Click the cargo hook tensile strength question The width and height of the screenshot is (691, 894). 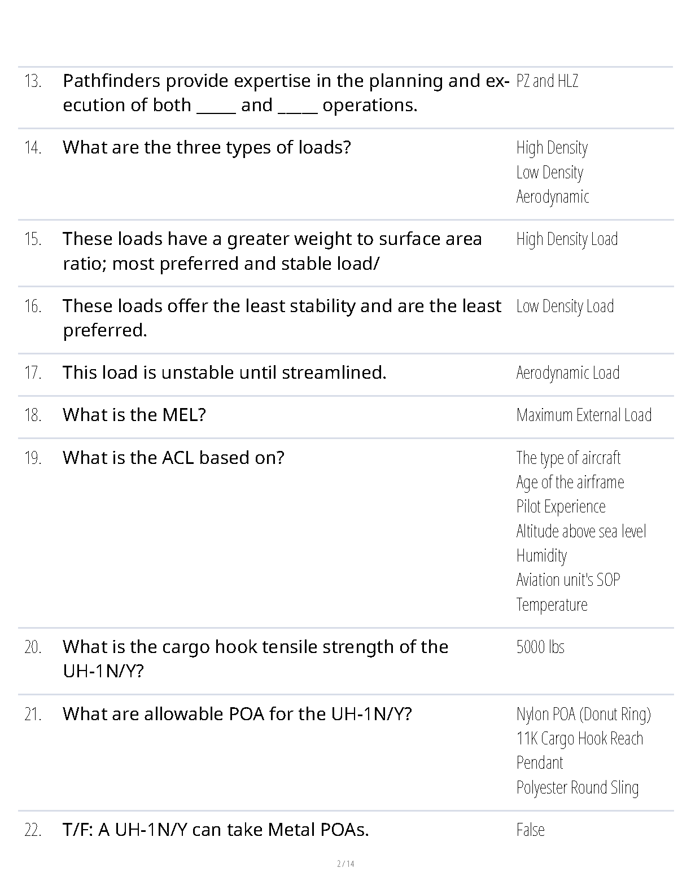coord(255,659)
